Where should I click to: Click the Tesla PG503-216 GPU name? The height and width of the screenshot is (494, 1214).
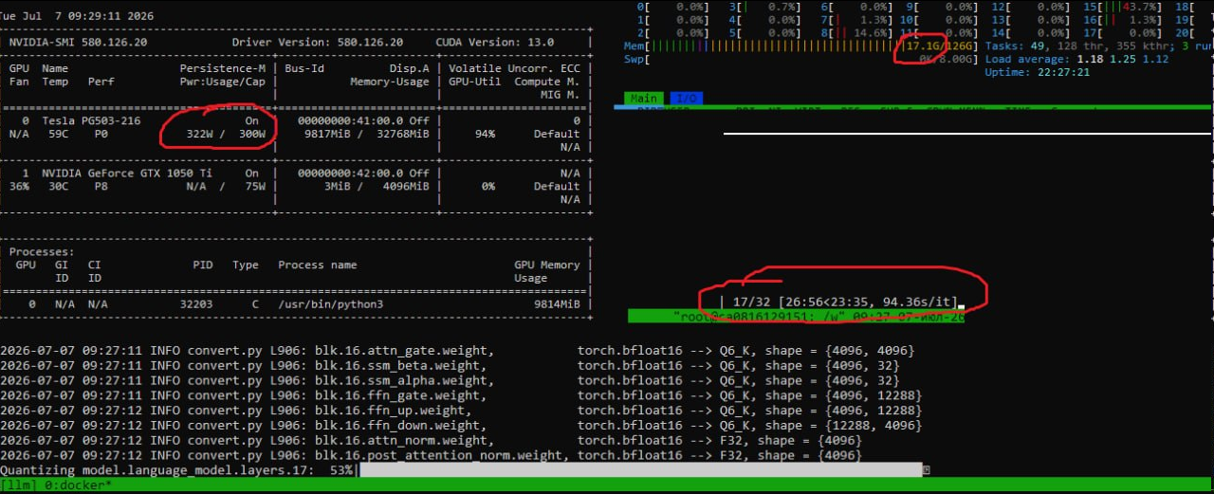tap(92, 121)
